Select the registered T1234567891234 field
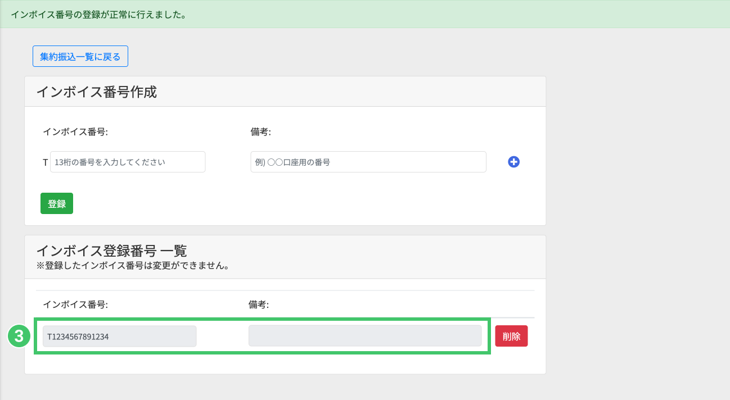This screenshot has width=730, height=400. pos(119,337)
